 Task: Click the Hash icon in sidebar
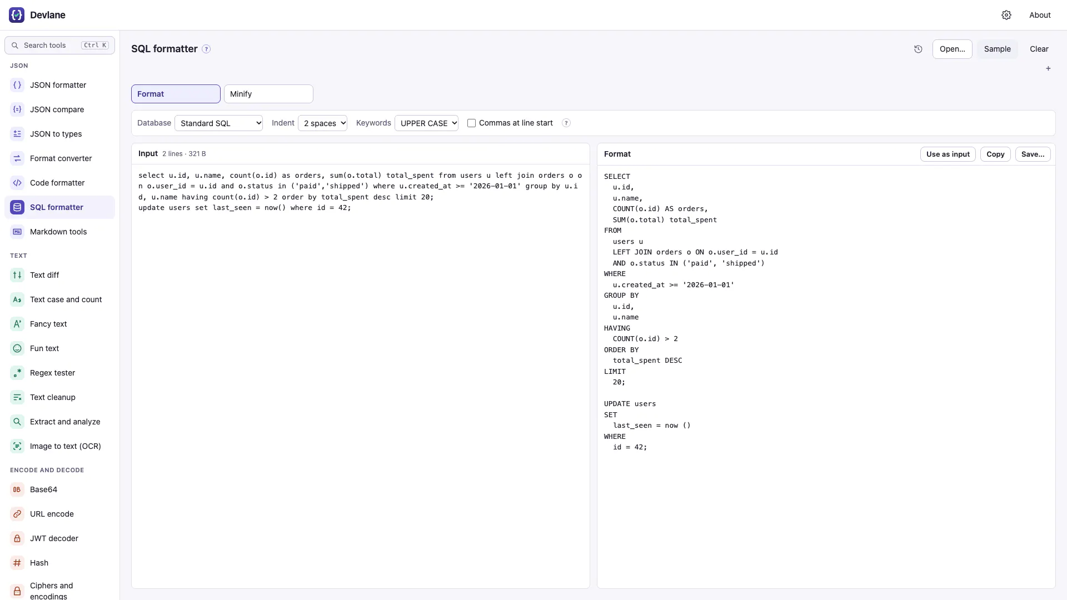pyautogui.click(x=17, y=563)
